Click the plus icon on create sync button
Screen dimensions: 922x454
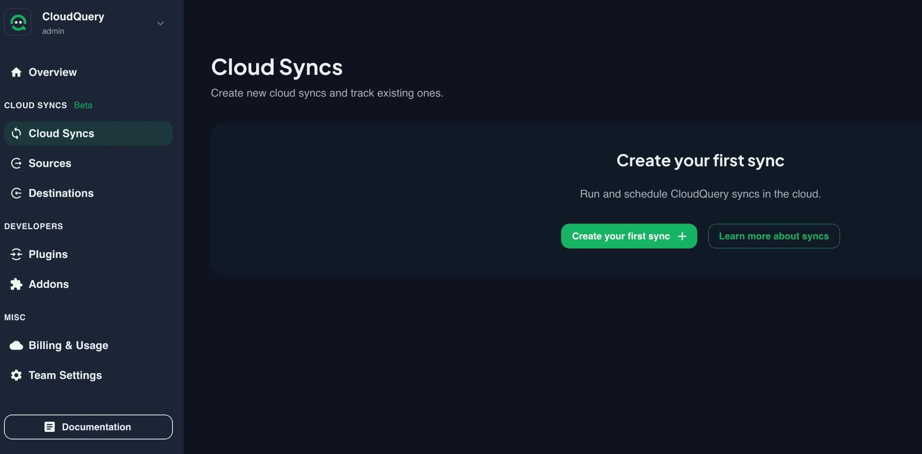[682, 236]
